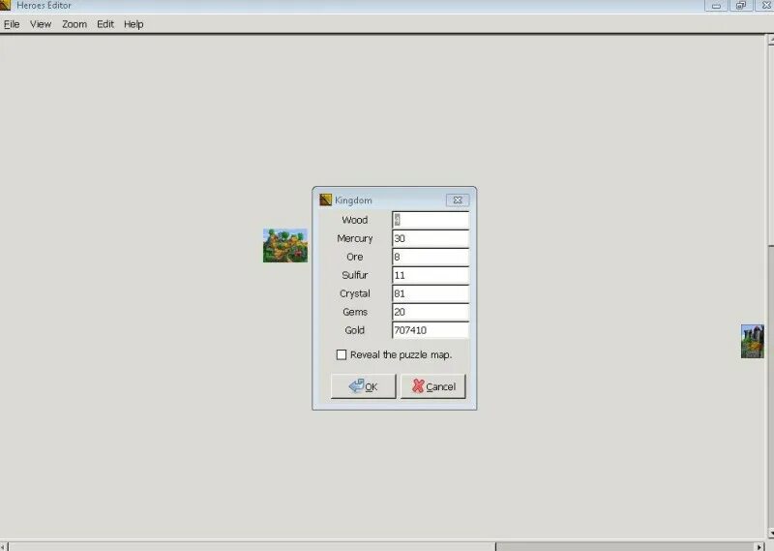This screenshot has width=774, height=551.
Task: Click the Gems value field
Action: [431, 312]
